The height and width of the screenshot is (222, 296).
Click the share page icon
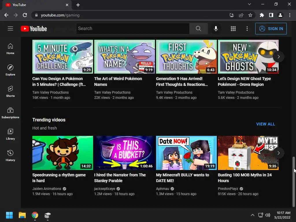coord(241,15)
